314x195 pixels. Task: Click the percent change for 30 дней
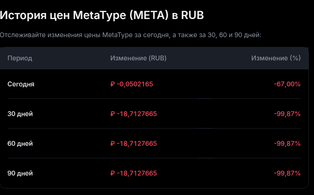point(287,114)
